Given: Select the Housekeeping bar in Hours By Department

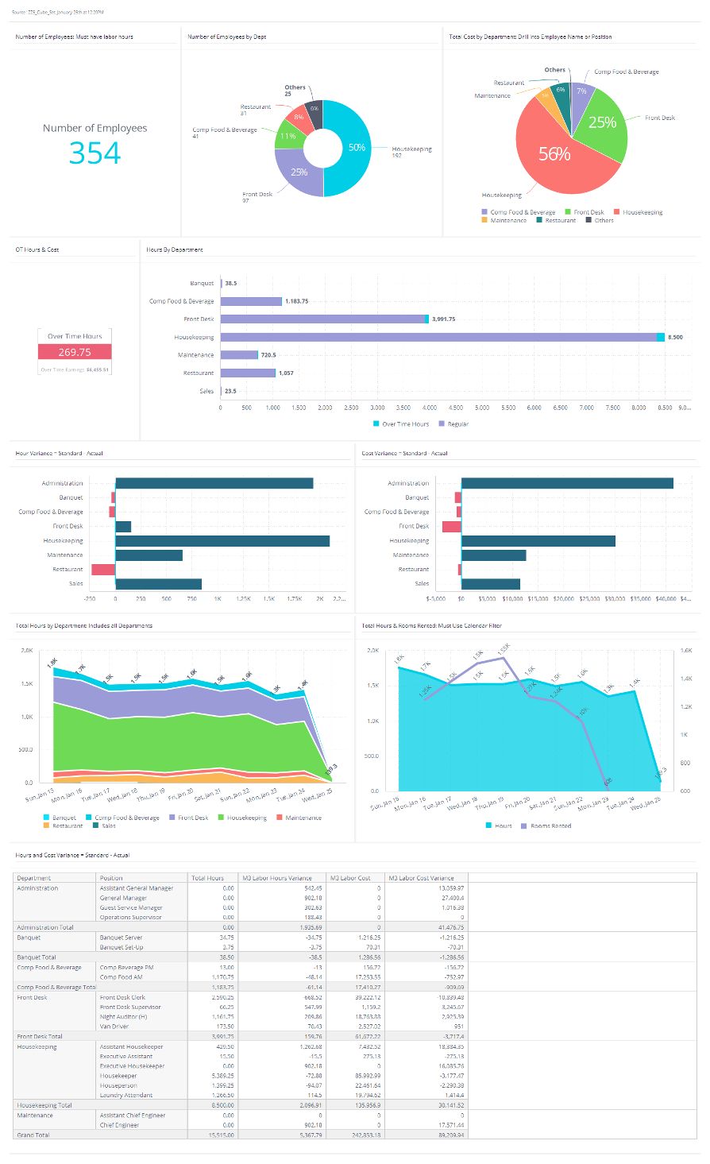Looking at the screenshot, I should [442, 337].
